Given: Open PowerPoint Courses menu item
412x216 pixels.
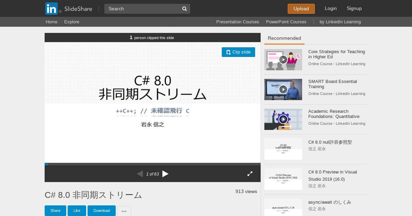Looking at the screenshot, I should 286,22.
